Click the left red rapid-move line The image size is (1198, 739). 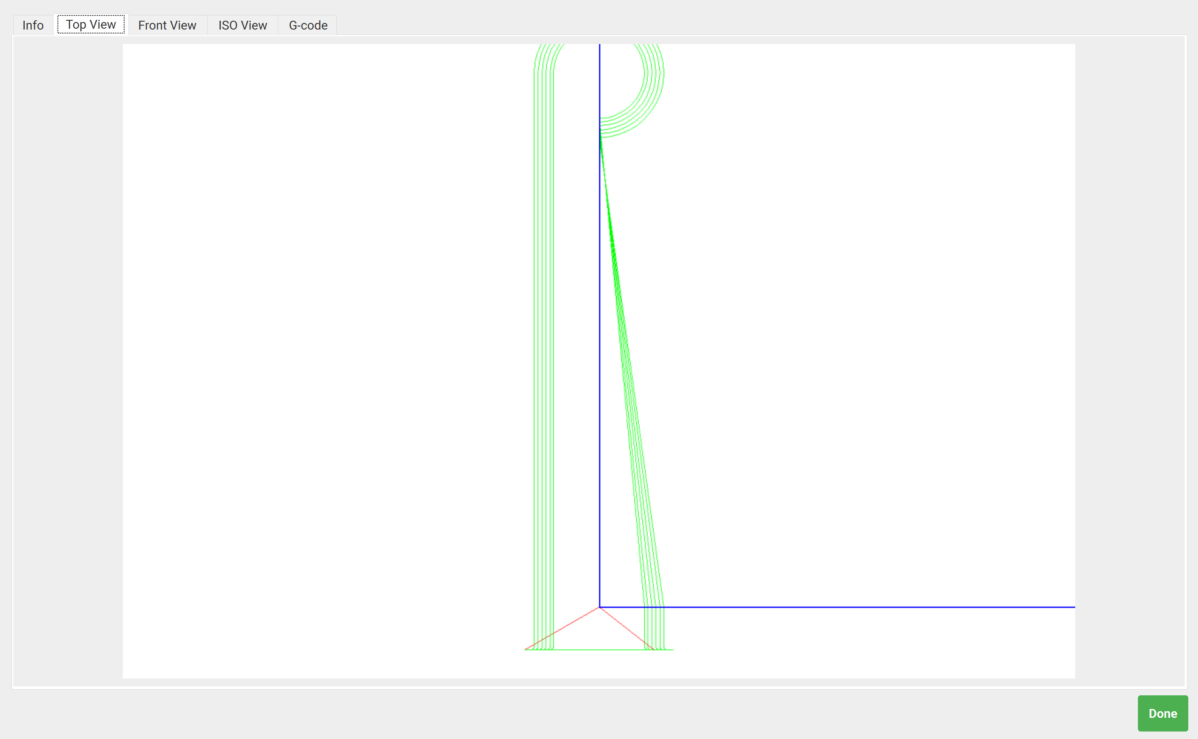(562, 629)
